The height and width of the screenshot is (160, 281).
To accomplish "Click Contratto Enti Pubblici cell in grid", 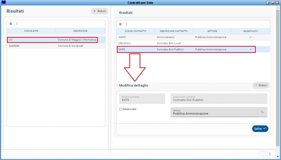I will pos(170,49).
